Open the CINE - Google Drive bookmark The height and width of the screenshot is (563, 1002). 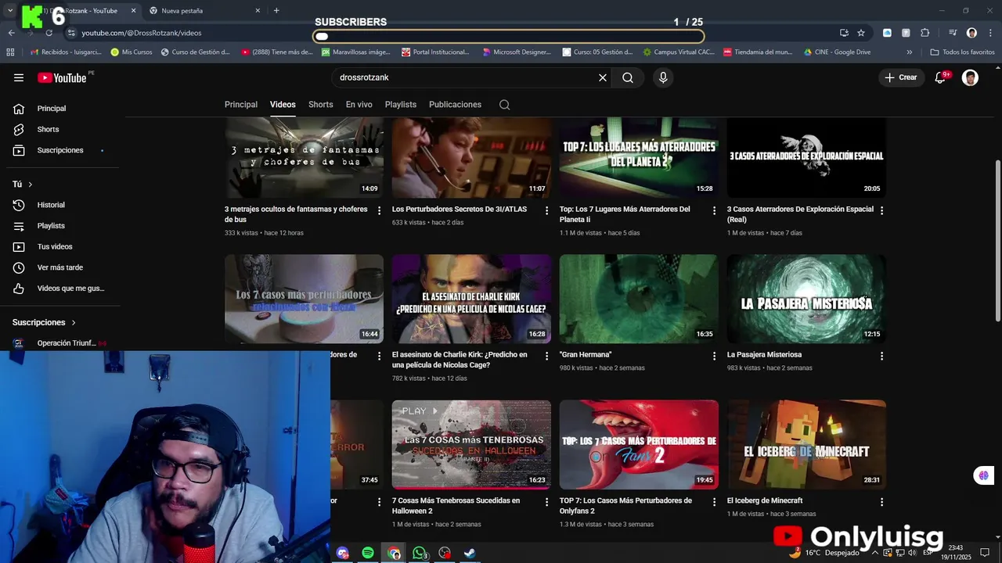pyautogui.click(x=837, y=52)
